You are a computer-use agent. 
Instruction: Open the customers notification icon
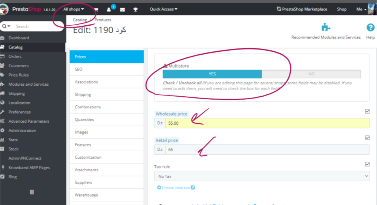(x=109, y=10)
